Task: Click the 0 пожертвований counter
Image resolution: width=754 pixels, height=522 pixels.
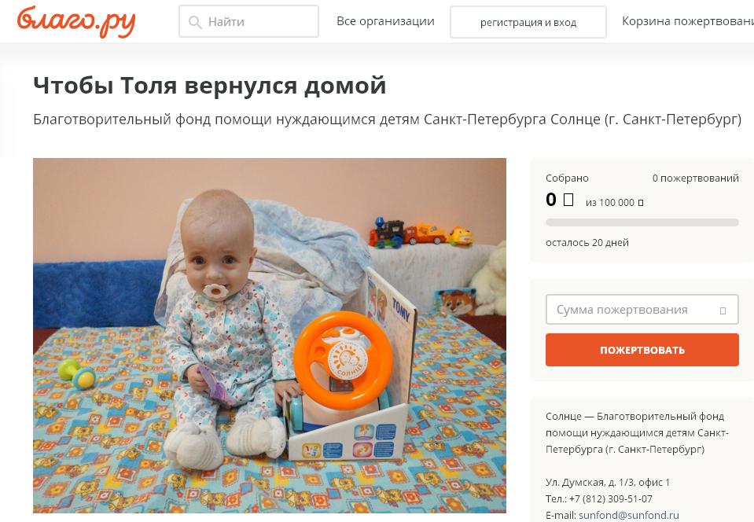Action: 695,178
